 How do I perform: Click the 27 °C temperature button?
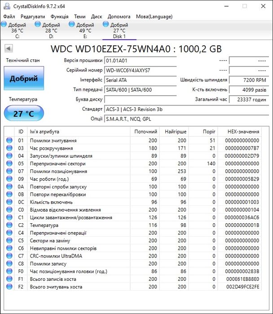point(24,113)
